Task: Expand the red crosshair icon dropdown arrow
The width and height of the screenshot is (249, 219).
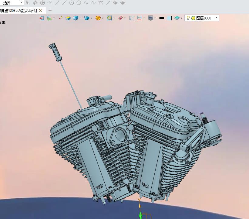Action: coord(125,18)
